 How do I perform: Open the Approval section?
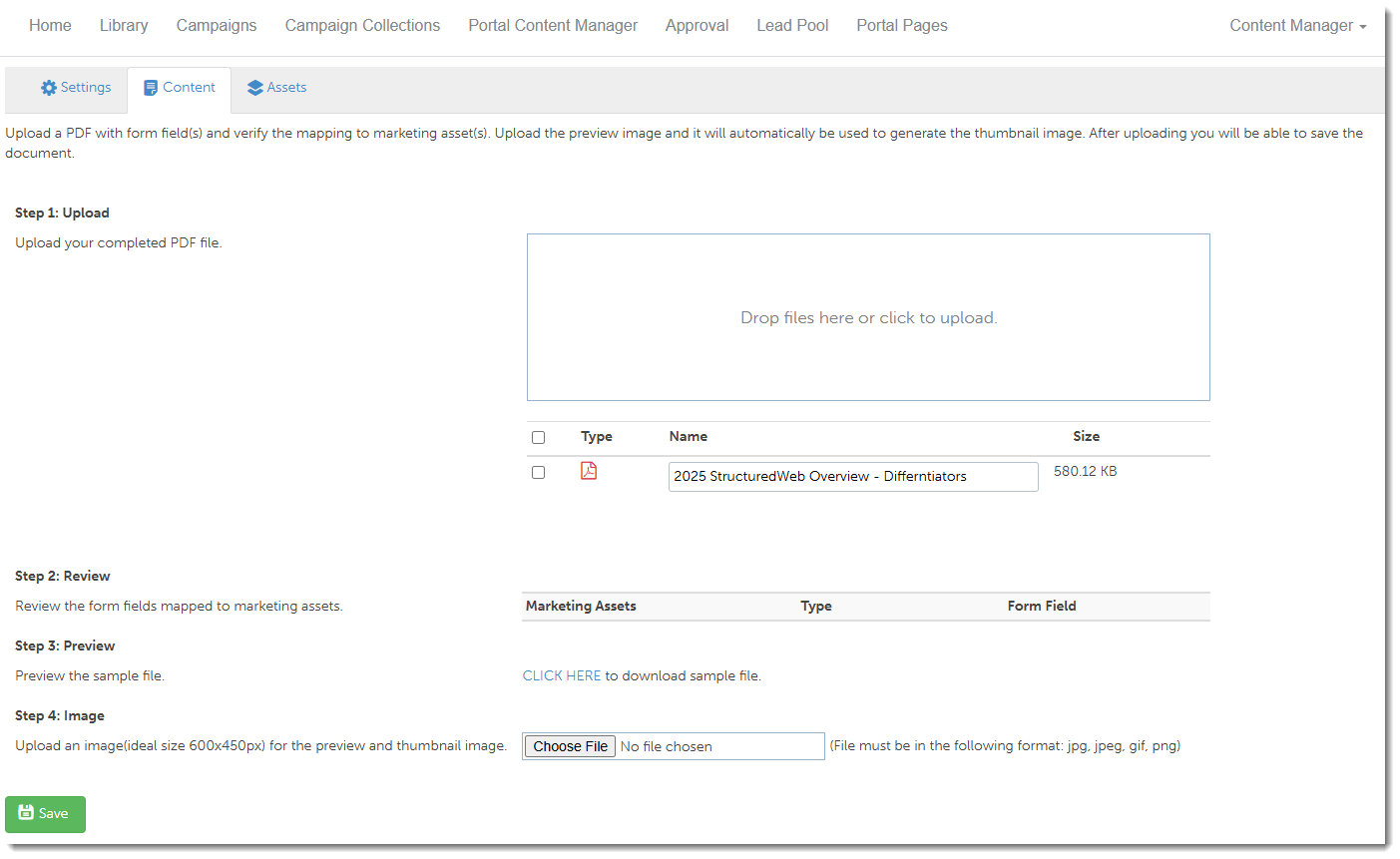697,26
